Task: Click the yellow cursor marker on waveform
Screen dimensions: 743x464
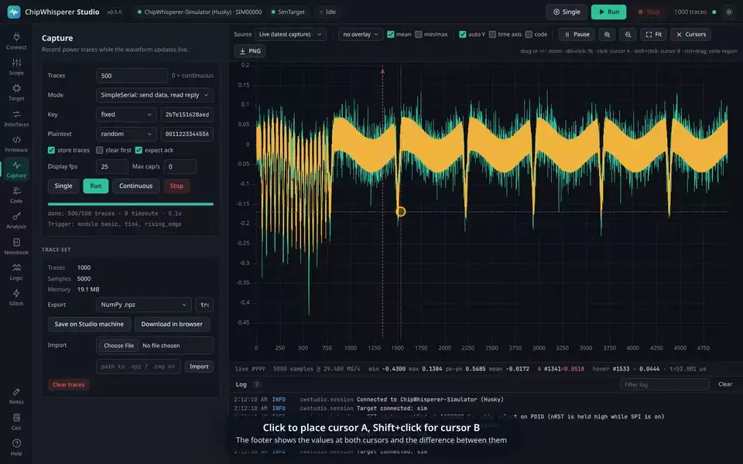Action: [x=400, y=212]
